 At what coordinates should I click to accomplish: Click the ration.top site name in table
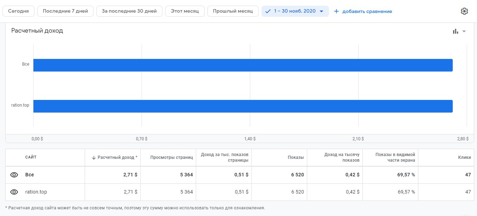(36, 192)
